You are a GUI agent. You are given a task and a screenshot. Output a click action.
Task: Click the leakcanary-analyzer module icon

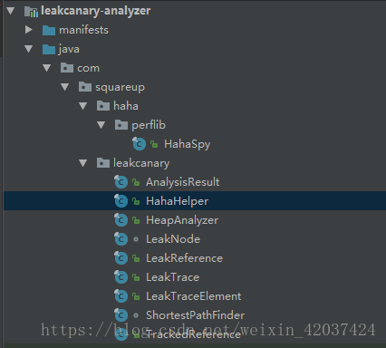(31, 12)
